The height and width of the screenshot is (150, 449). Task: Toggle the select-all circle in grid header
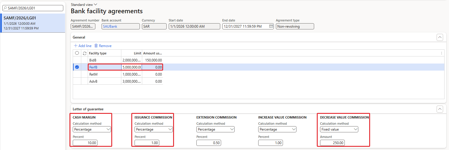77,53
